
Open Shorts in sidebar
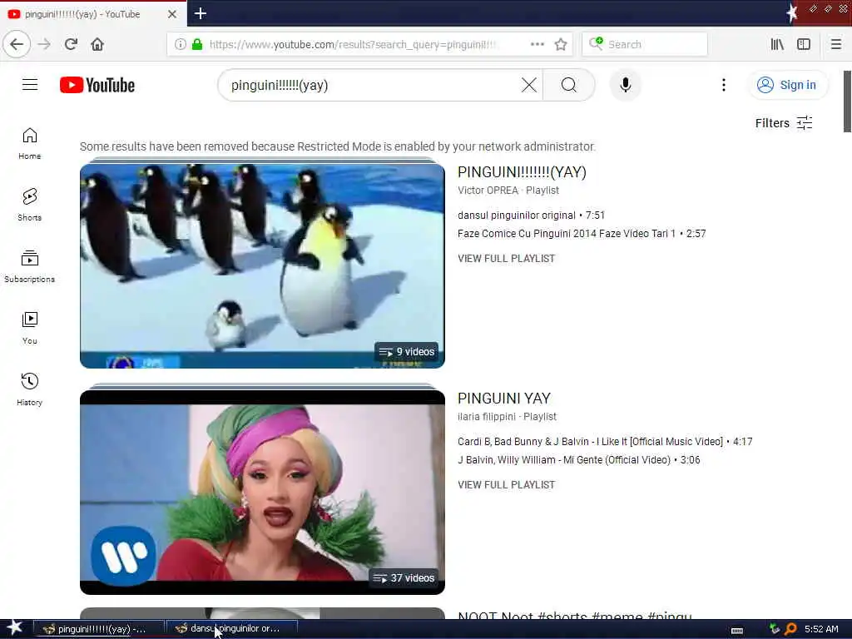[x=29, y=205]
